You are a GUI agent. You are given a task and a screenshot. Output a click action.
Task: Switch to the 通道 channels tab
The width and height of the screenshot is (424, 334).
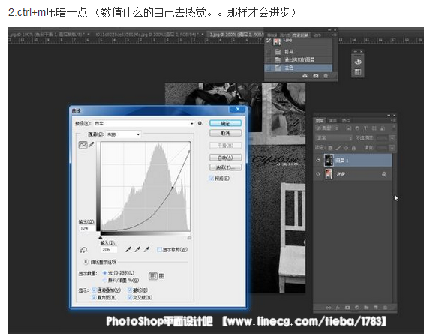click(333, 120)
